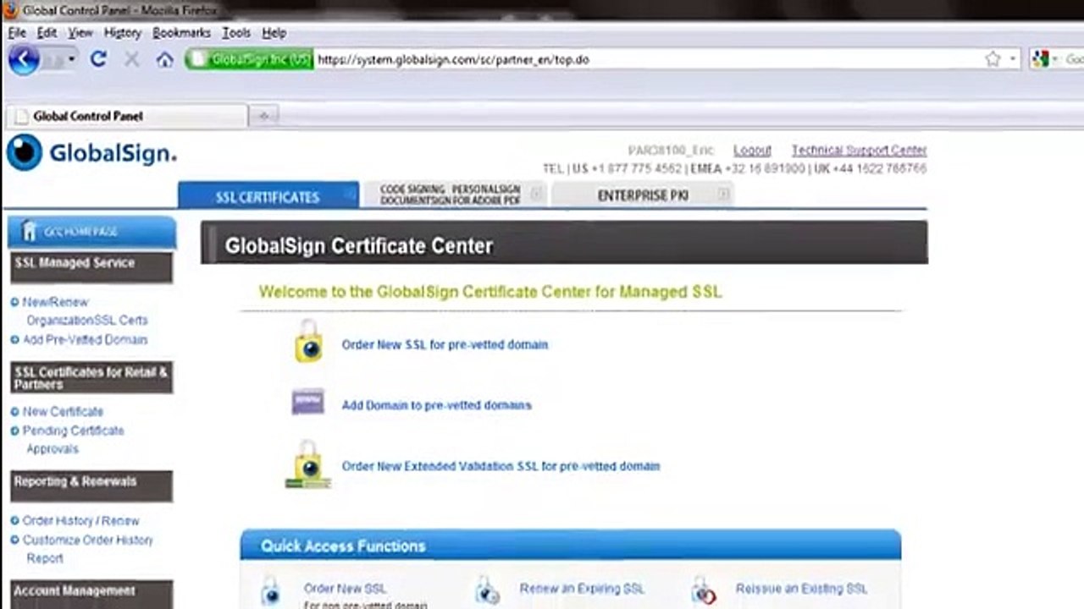
Task: Expand arrow on SSL Certificates tab
Action: tap(348, 195)
